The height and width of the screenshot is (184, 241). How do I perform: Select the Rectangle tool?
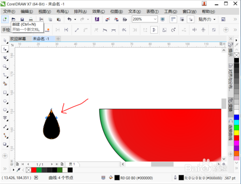click(5, 92)
